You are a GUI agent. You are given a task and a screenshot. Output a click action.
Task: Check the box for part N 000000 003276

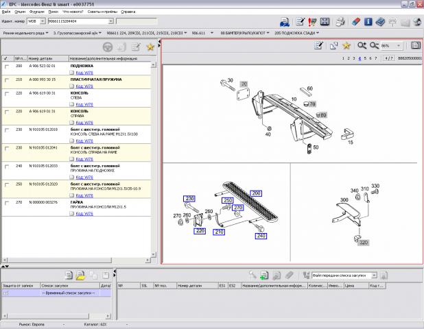pyautogui.click(x=7, y=203)
